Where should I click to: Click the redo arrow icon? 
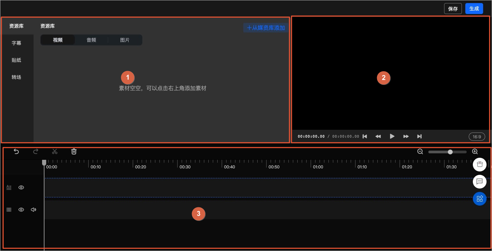36,151
